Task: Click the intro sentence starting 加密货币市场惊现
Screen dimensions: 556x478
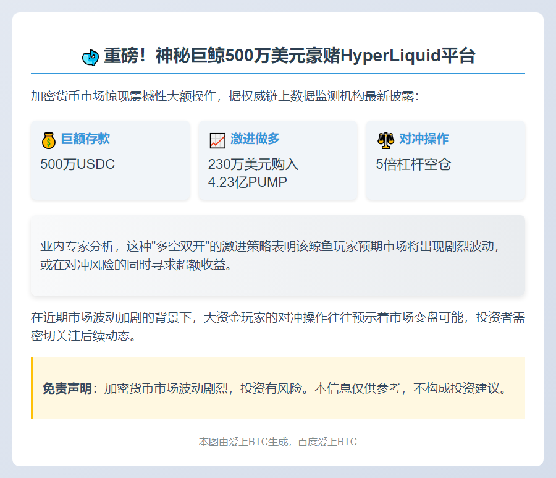Action: click(x=225, y=96)
